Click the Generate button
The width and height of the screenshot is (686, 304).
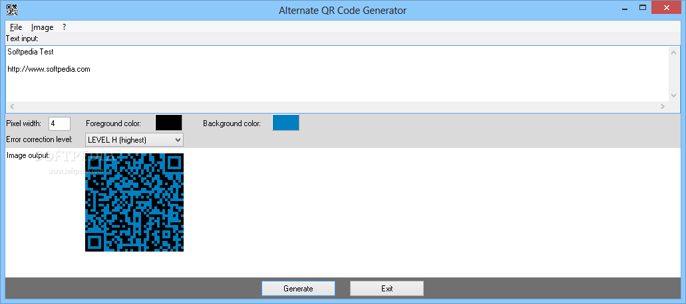[298, 288]
